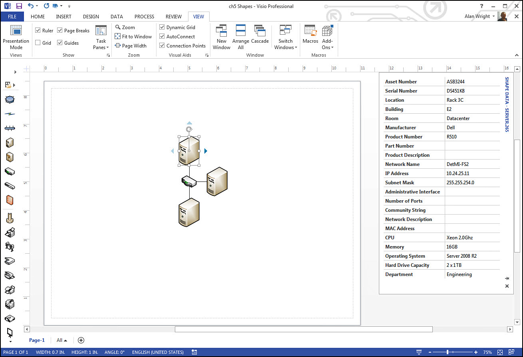Uncheck the Ruler checkbox
This screenshot has height=357, width=523.
point(38,30)
